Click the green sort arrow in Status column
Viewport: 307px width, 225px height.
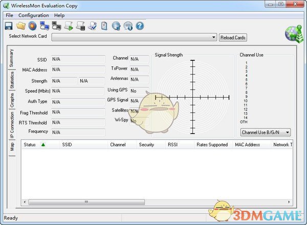coord(43,145)
